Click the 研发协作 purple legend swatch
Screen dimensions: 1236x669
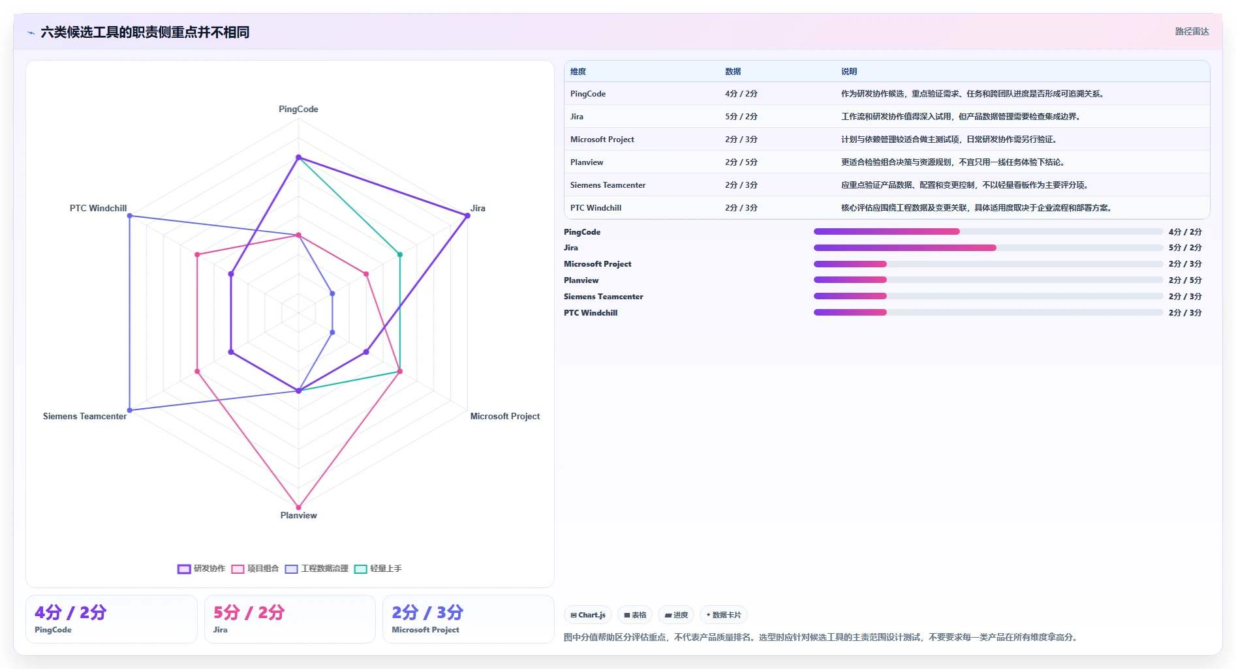(x=184, y=569)
